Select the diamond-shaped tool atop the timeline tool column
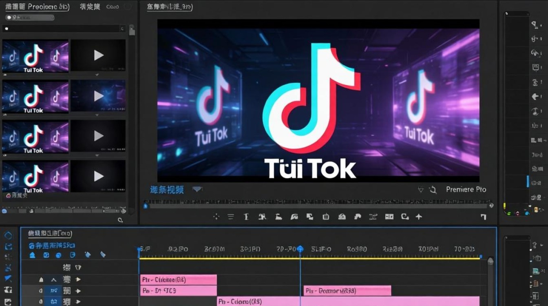Viewport: 548px width, 306px height. (x=8, y=235)
